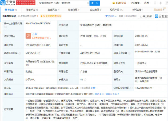Open legal representative 万如 link
168x121 pixels.
[x=35, y=34]
